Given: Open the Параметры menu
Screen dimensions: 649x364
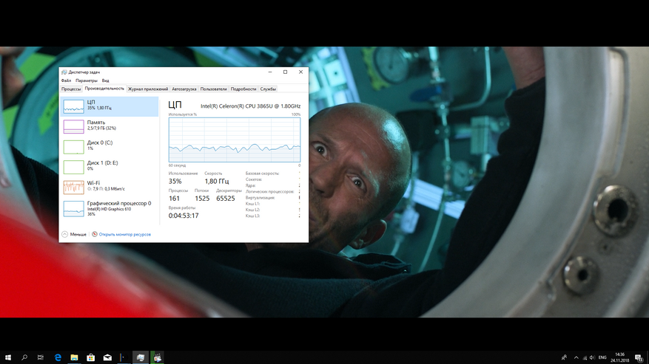Looking at the screenshot, I should pyautogui.click(x=87, y=80).
